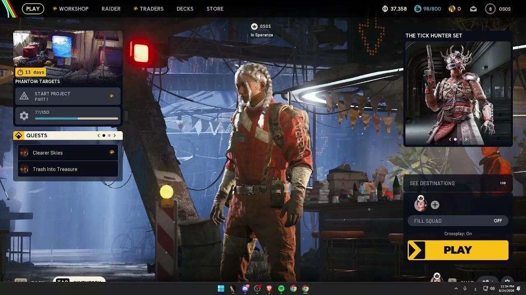The image size is (526, 295).
Task: Show hidden system tray icons chevron
Action: tap(456, 288)
